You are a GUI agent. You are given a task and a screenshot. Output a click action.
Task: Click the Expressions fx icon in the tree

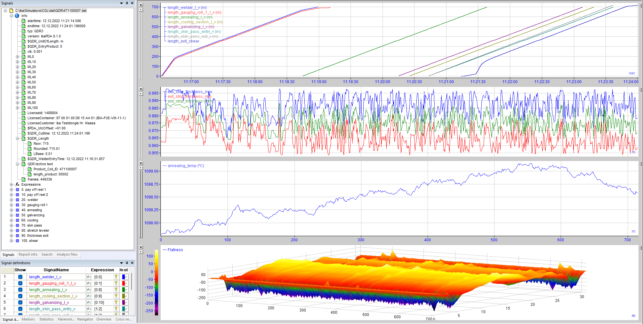pos(17,184)
